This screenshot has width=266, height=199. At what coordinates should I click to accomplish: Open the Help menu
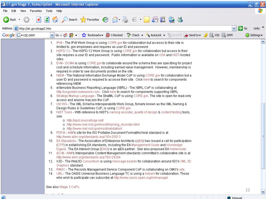59,11
